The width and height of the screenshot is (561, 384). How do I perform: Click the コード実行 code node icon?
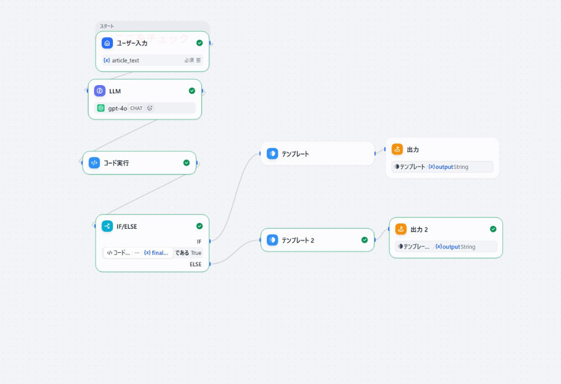tap(94, 162)
